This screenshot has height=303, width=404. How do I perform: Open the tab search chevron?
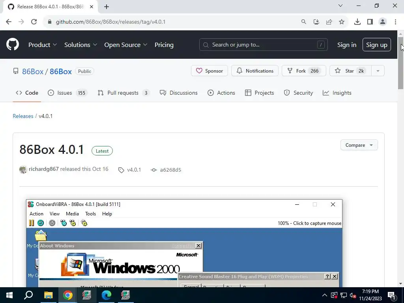340,6
